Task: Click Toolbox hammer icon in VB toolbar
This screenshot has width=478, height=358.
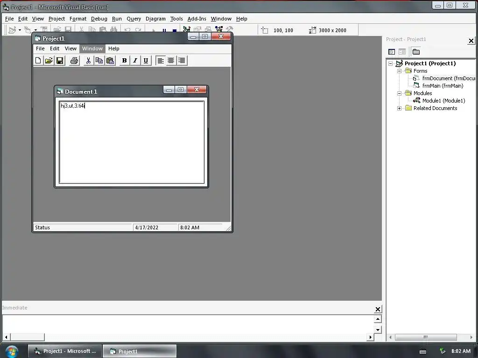Action: (230, 29)
